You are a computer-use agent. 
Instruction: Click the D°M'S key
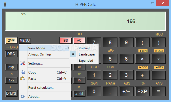pos(11,94)
